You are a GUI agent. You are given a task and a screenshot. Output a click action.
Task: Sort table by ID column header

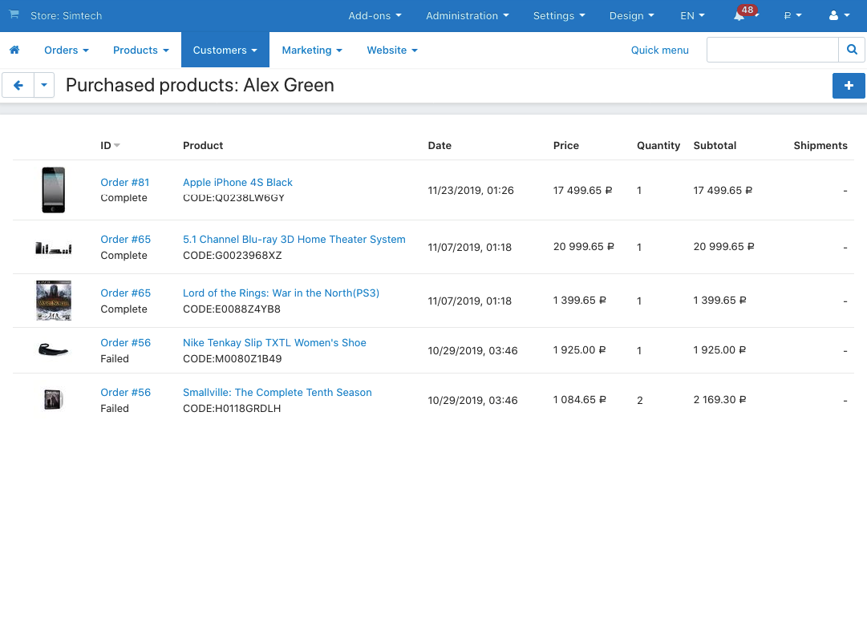[107, 146]
